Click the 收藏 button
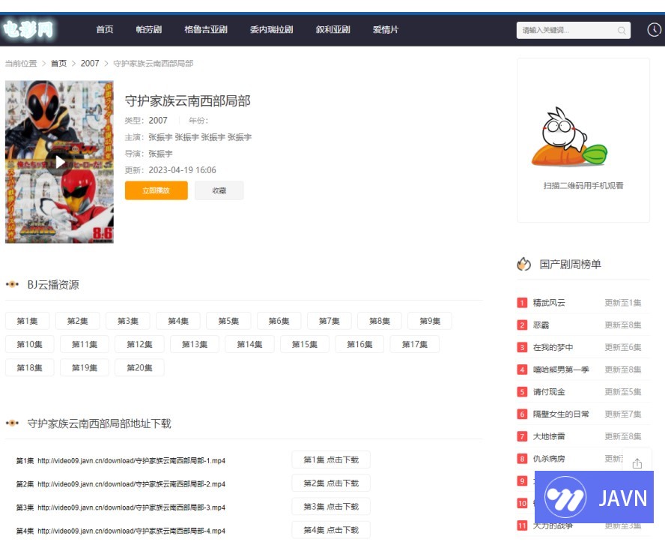 (x=219, y=190)
